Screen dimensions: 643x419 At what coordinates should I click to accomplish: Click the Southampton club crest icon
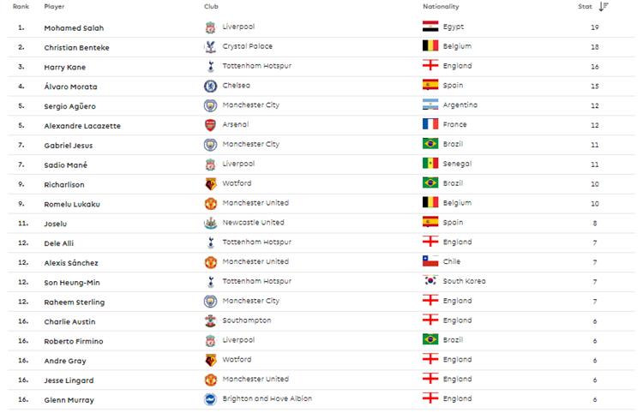[210, 321]
